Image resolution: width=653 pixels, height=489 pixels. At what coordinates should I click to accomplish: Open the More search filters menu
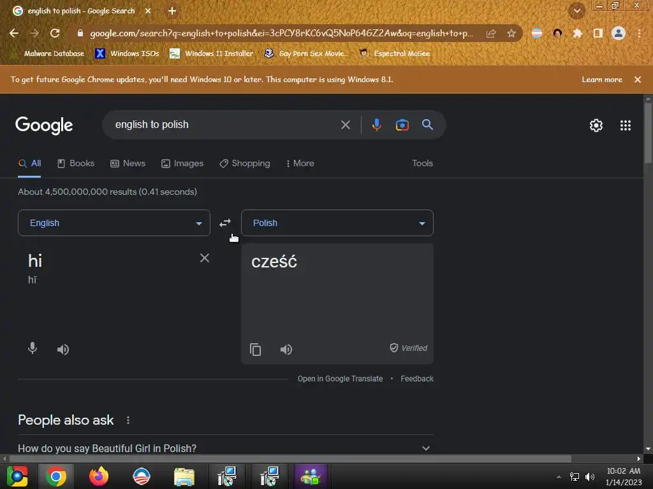point(300,164)
